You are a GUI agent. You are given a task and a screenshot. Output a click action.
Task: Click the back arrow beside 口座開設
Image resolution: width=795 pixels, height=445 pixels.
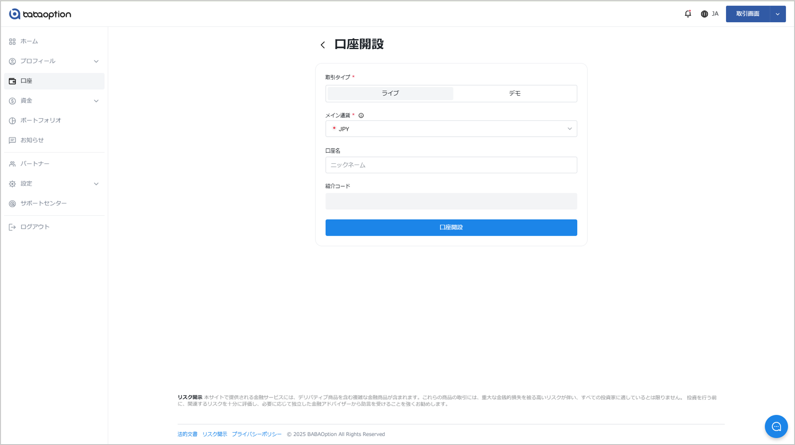pos(323,45)
